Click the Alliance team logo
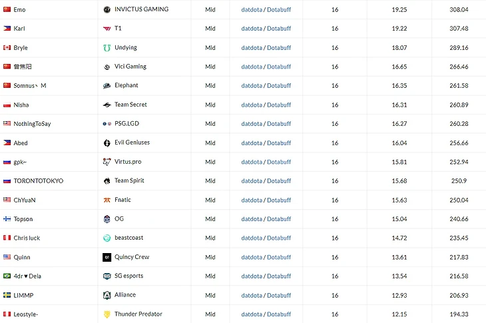This screenshot has height=323, width=486. point(107,295)
